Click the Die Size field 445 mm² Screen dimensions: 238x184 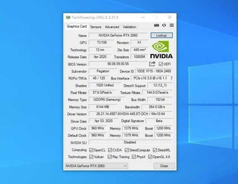tap(139, 50)
